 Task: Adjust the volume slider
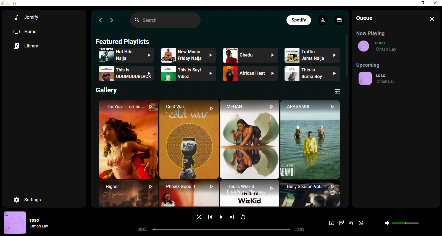click(405, 223)
